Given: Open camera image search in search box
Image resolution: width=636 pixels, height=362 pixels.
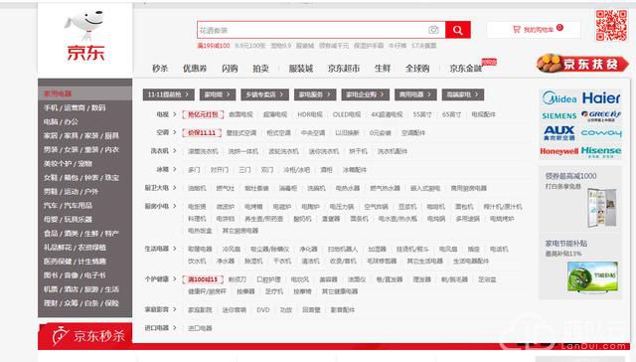Looking at the screenshot, I should 433,30.
